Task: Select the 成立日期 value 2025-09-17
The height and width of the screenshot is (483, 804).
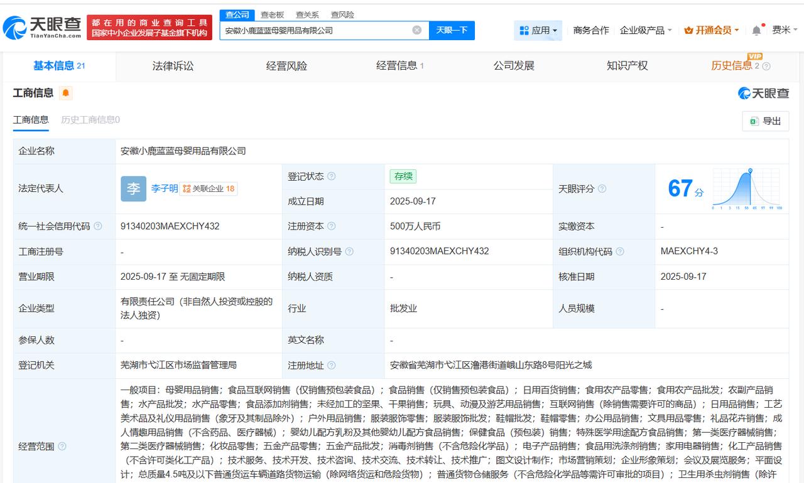Action: (x=413, y=201)
